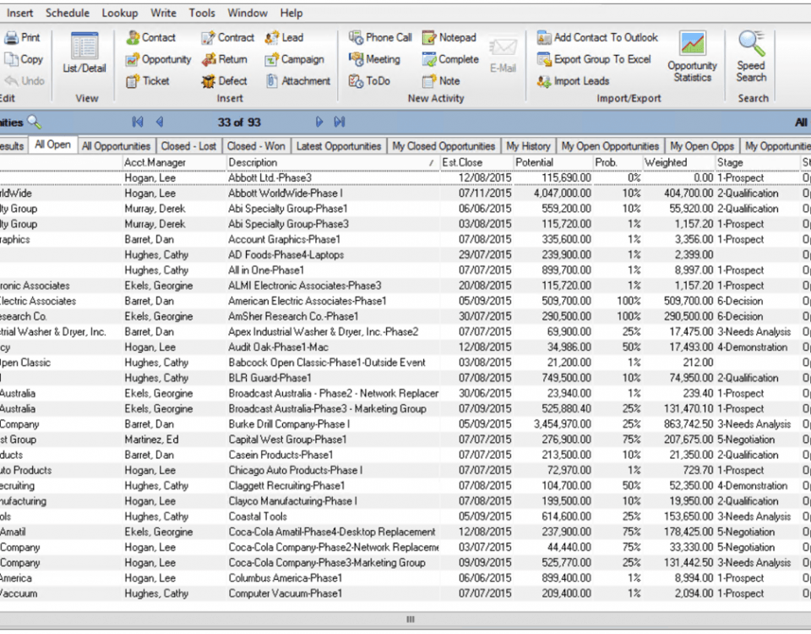Schedule a new Meeting activity

point(374,59)
